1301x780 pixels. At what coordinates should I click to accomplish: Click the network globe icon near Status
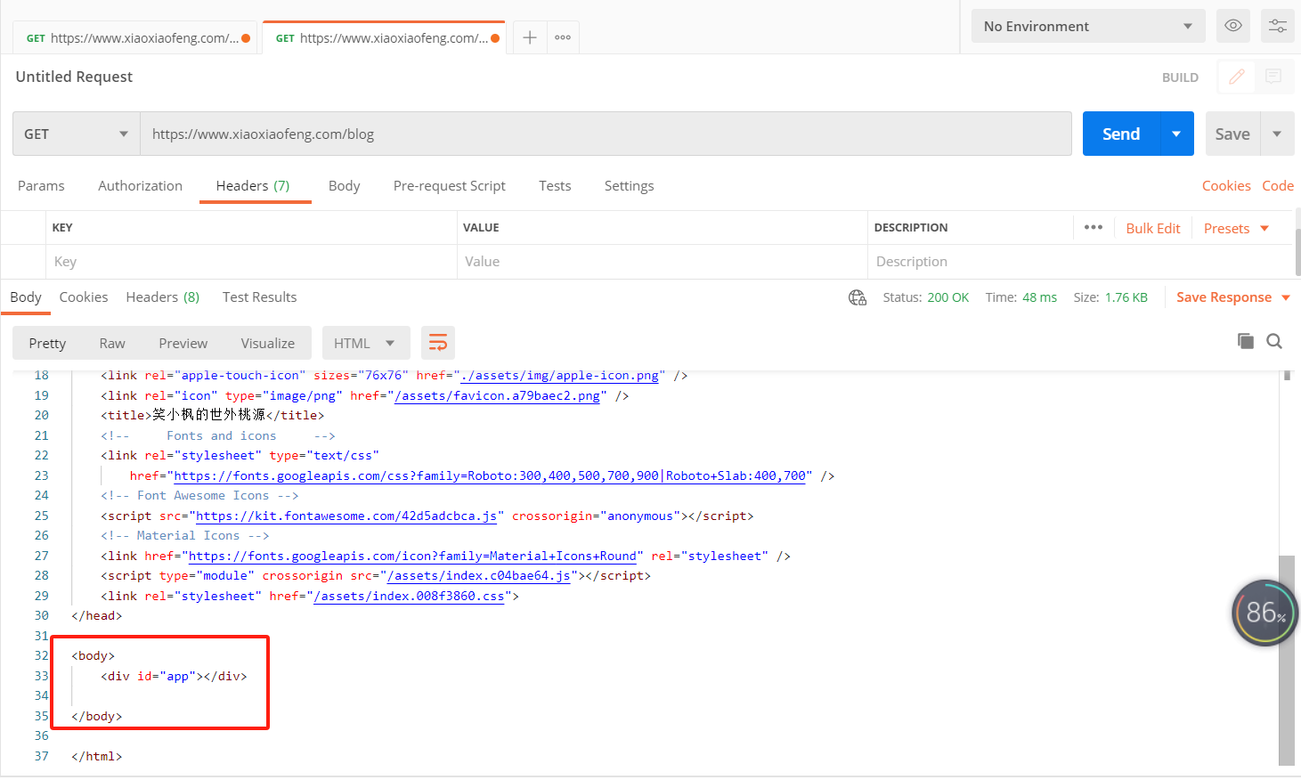pyautogui.click(x=858, y=297)
